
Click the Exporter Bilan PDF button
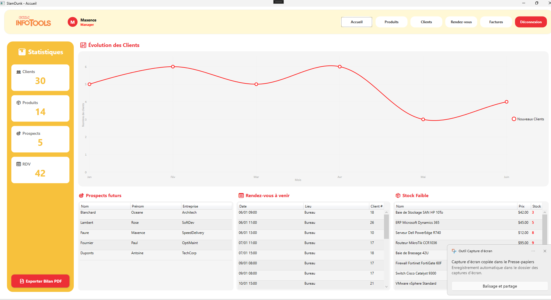coord(40,281)
